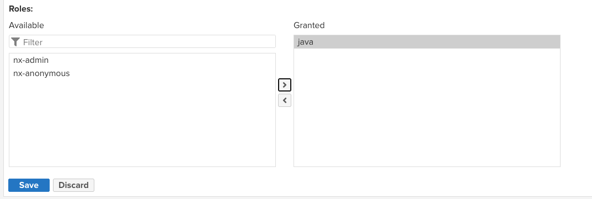Click the Granted column label

pos(309,25)
